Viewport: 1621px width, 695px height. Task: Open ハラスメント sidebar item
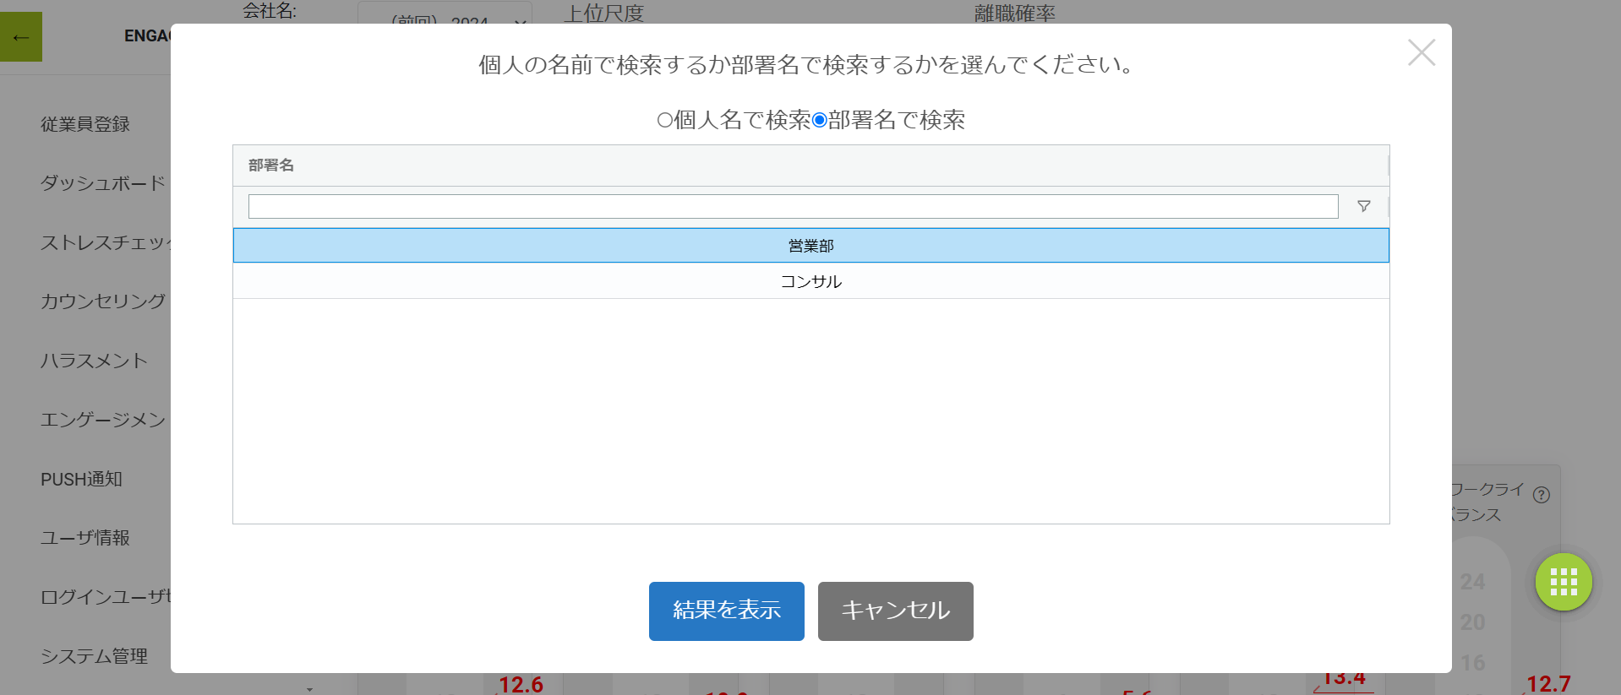pyautogui.click(x=95, y=361)
